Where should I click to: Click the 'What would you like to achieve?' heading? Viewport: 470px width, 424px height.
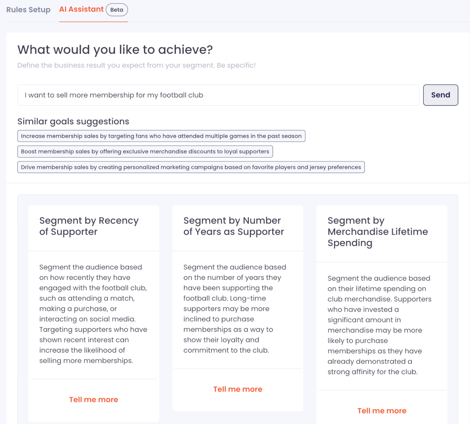tap(115, 49)
